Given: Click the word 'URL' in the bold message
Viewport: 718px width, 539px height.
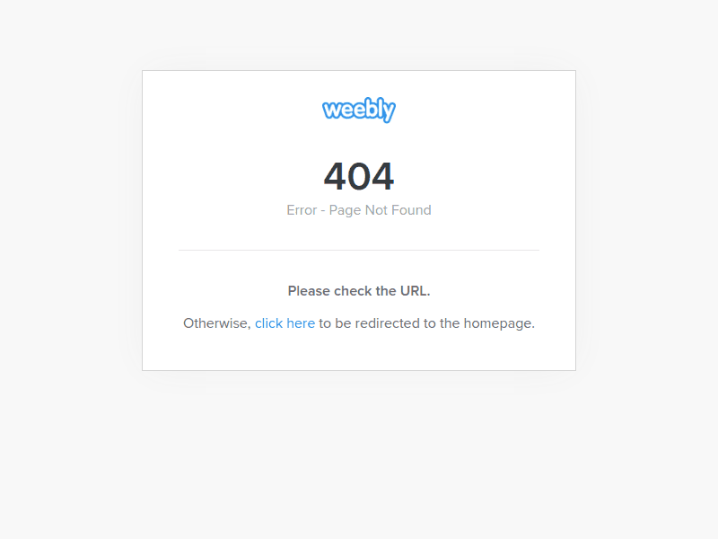Looking at the screenshot, I should (x=414, y=291).
